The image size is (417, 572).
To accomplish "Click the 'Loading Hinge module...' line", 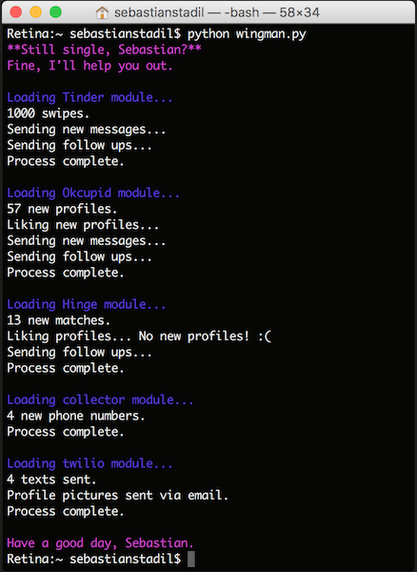I will [87, 304].
